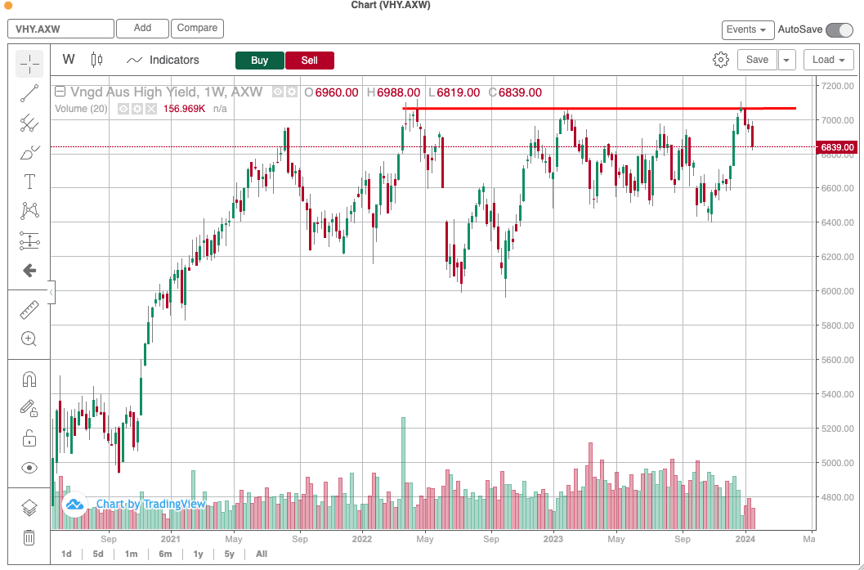The width and height of the screenshot is (864, 570).
Task: Select the 6m time range
Action: pyautogui.click(x=165, y=554)
